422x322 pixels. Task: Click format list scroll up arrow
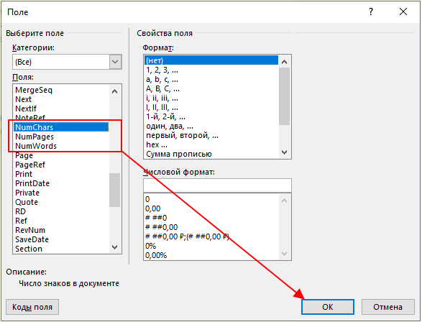[284, 62]
